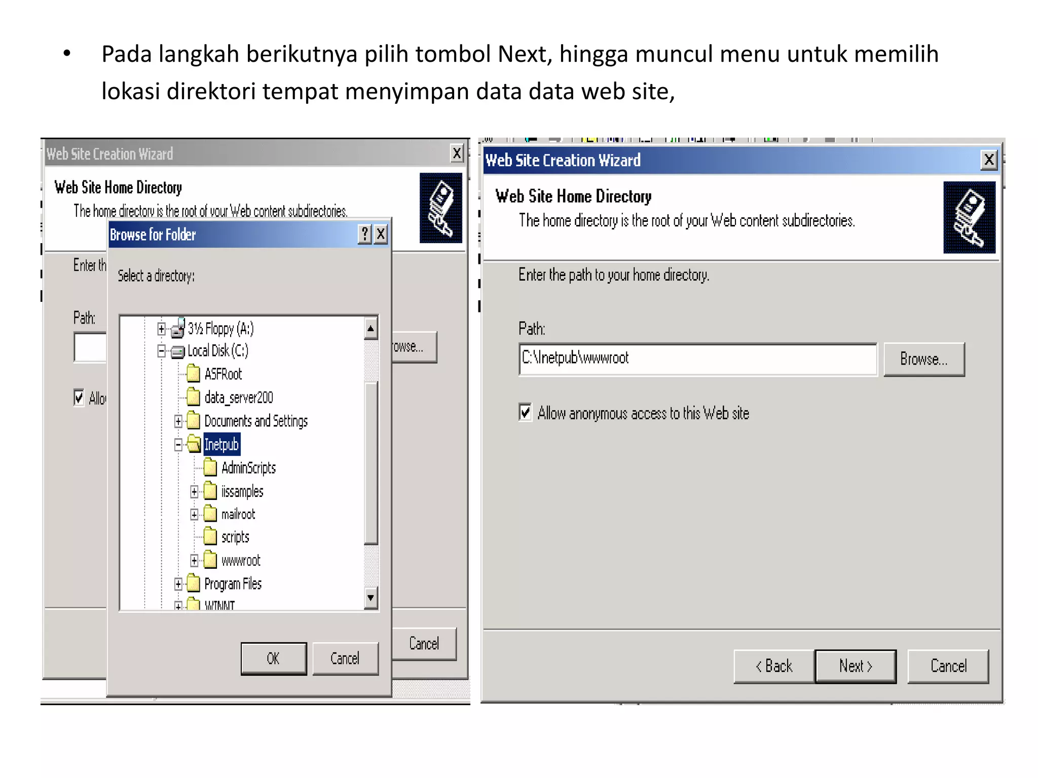Image resolution: width=1038 pixels, height=778 pixels.
Task: Close the right Web Site Creation Wizard window
Action: tap(988, 160)
